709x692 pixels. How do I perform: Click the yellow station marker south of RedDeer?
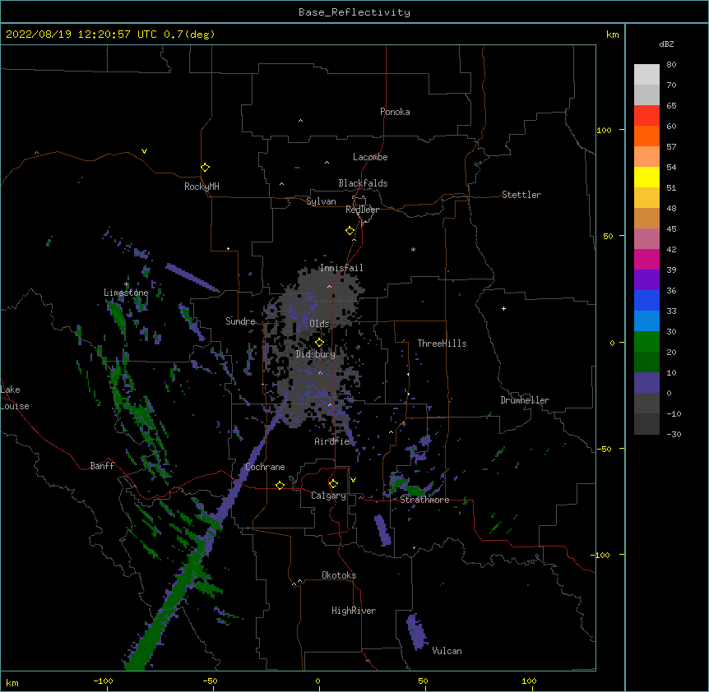tap(350, 231)
